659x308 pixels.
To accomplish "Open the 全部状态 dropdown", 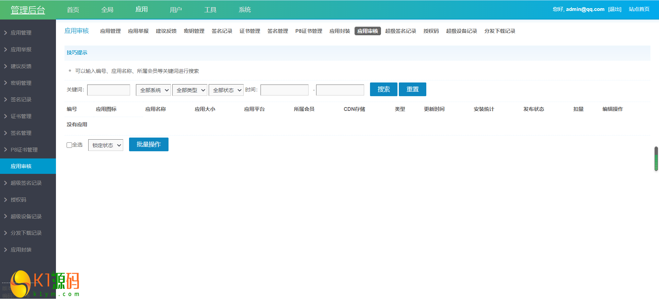I will 226,90.
